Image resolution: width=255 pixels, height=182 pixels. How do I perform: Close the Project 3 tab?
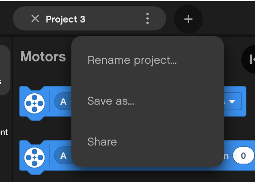click(35, 19)
